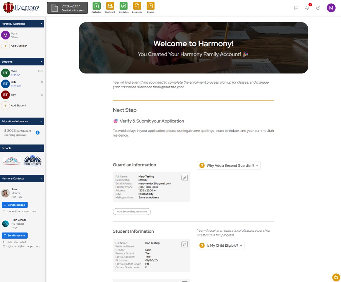
Task: Send Message to mentor Tara
Action: pos(15,205)
